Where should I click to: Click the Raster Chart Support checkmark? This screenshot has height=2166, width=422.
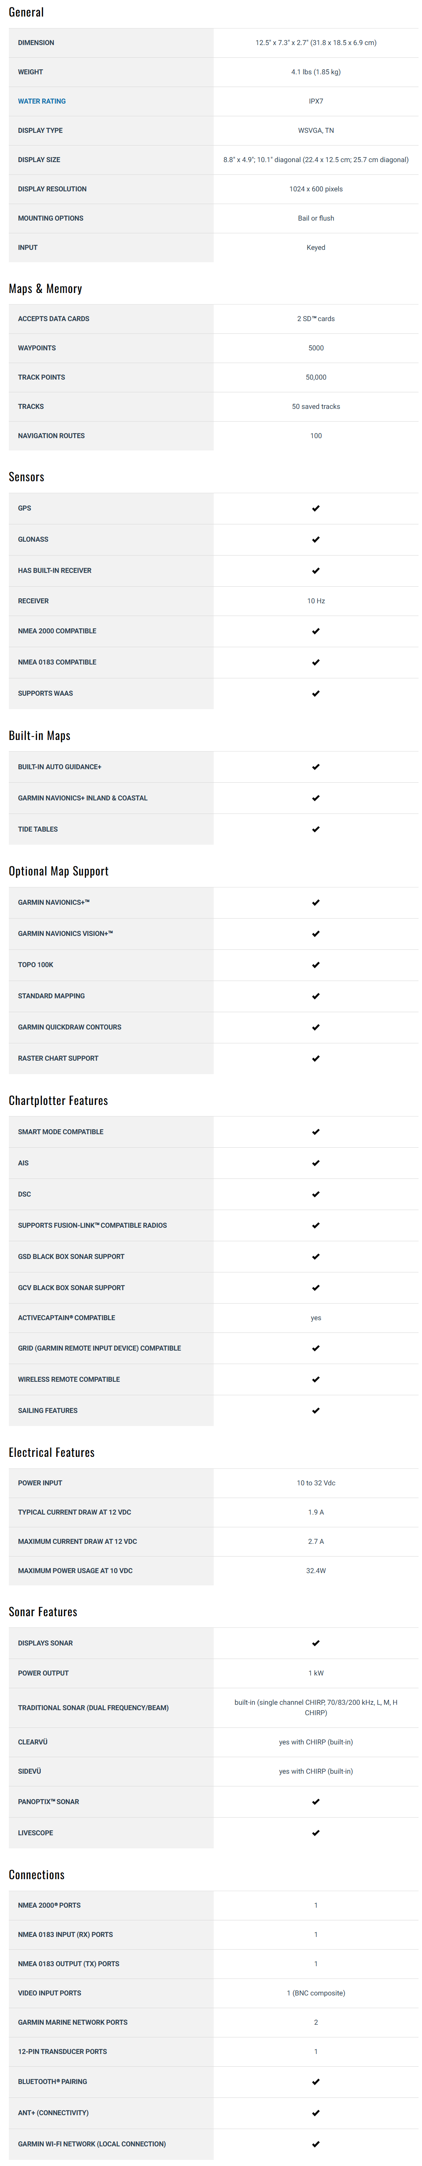(316, 1059)
